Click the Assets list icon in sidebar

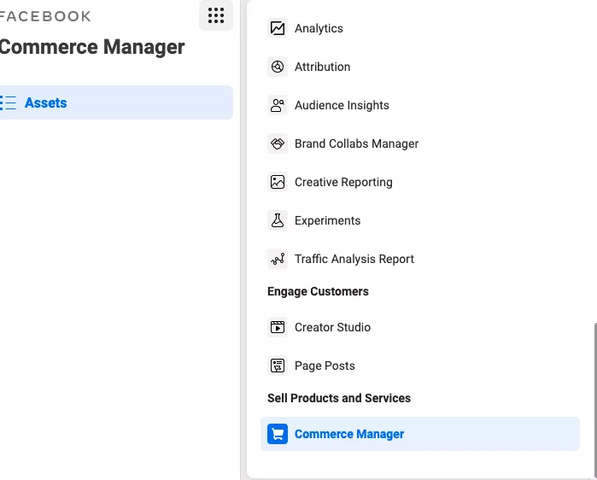[x=8, y=102]
